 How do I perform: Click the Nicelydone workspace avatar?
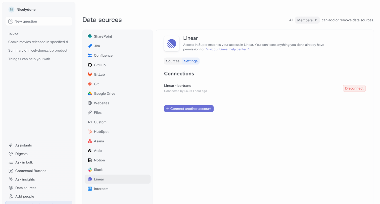coord(11,10)
